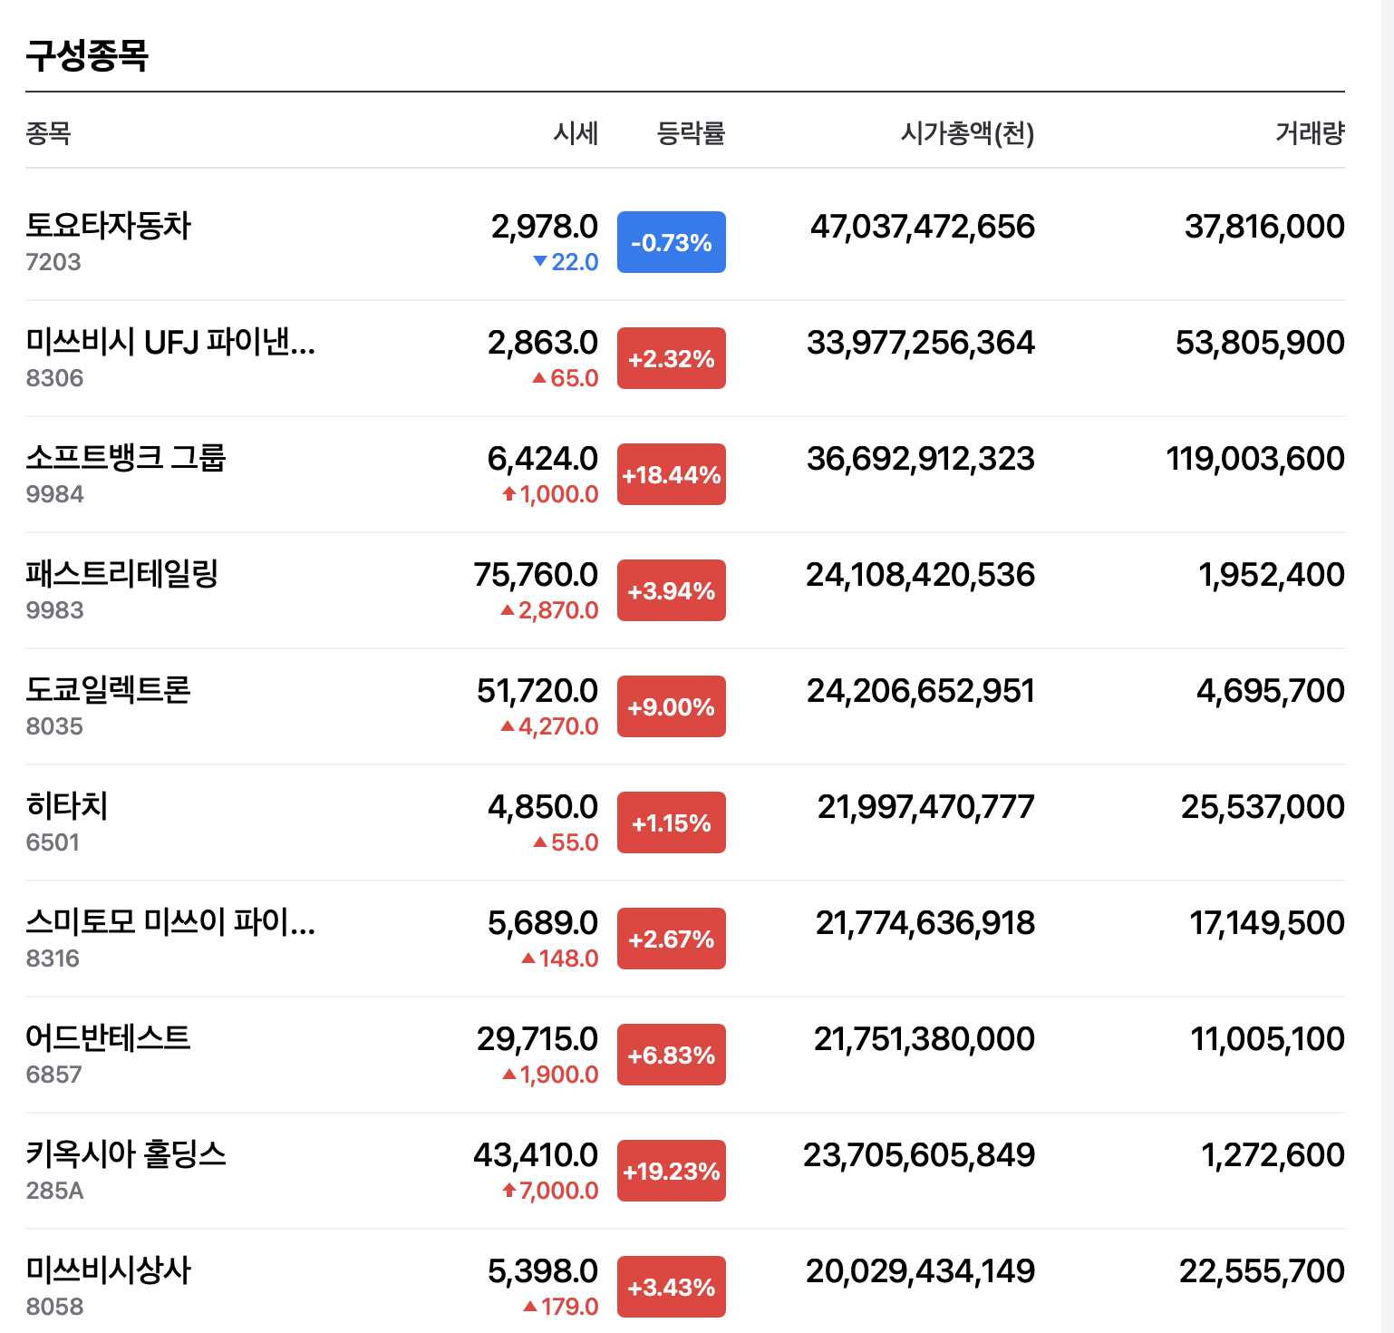The width and height of the screenshot is (1394, 1333).
Task: Open the 패스트리테일링 stock link
Action: pyautogui.click(x=121, y=574)
